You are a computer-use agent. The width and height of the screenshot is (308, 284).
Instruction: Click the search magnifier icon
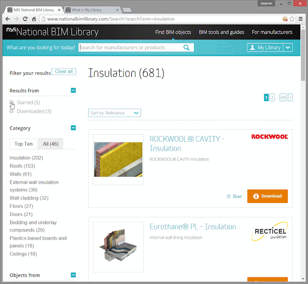(186, 47)
